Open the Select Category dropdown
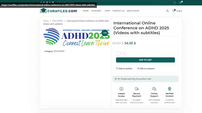The width and height of the screenshot is (202, 113). (x=163, y=3)
